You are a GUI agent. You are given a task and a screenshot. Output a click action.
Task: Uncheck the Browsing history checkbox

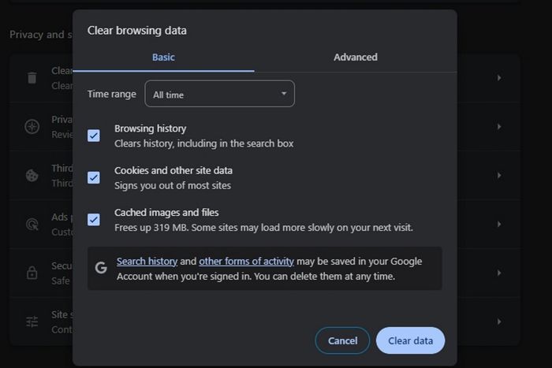coord(94,136)
